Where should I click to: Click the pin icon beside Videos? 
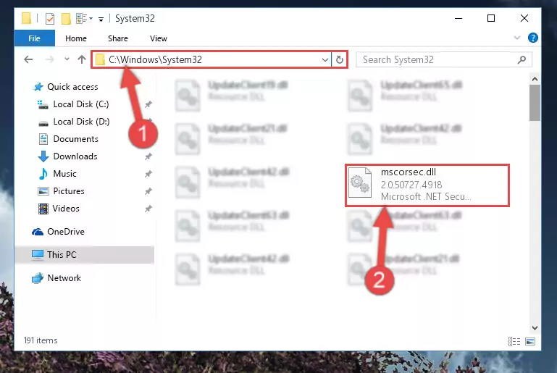[148, 209]
